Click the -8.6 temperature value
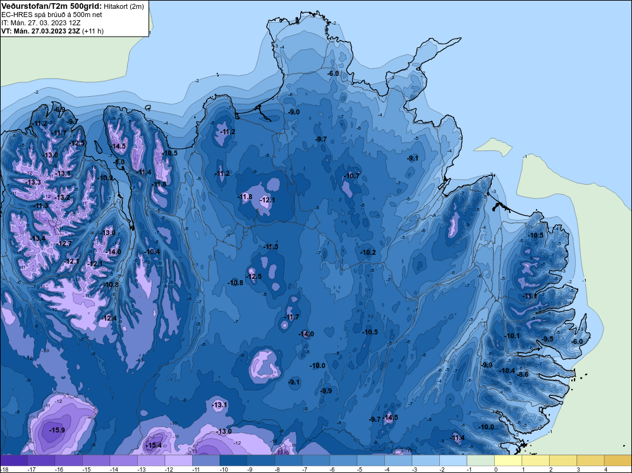Viewport: 632px width, 473px height. coord(523,374)
